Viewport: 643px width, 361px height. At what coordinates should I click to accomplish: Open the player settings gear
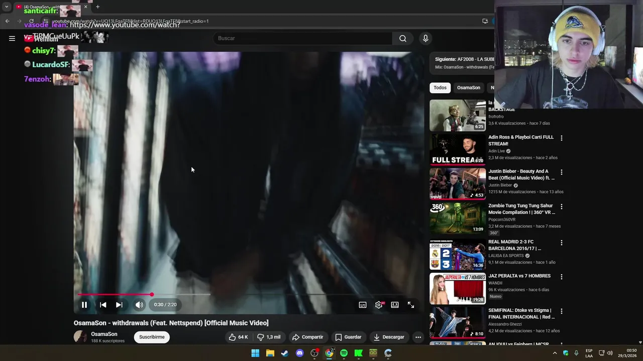coord(379,305)
